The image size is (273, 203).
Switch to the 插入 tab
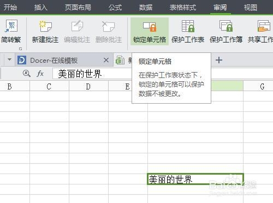coord(40,7)
